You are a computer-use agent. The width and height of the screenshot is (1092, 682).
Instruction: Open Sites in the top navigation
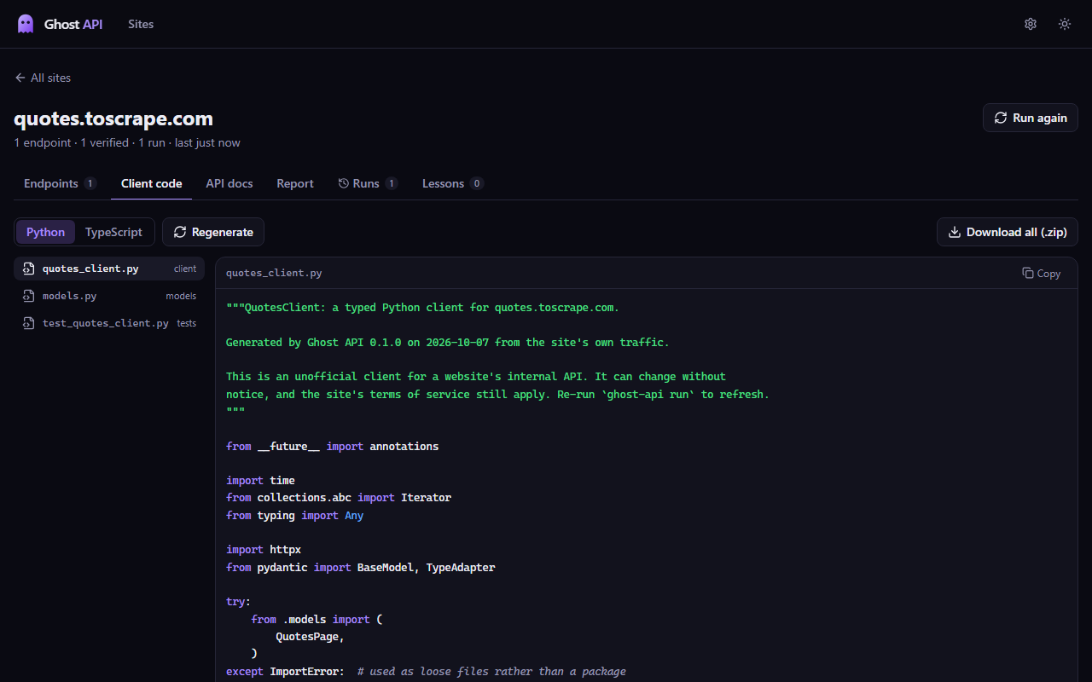[141, 24]
